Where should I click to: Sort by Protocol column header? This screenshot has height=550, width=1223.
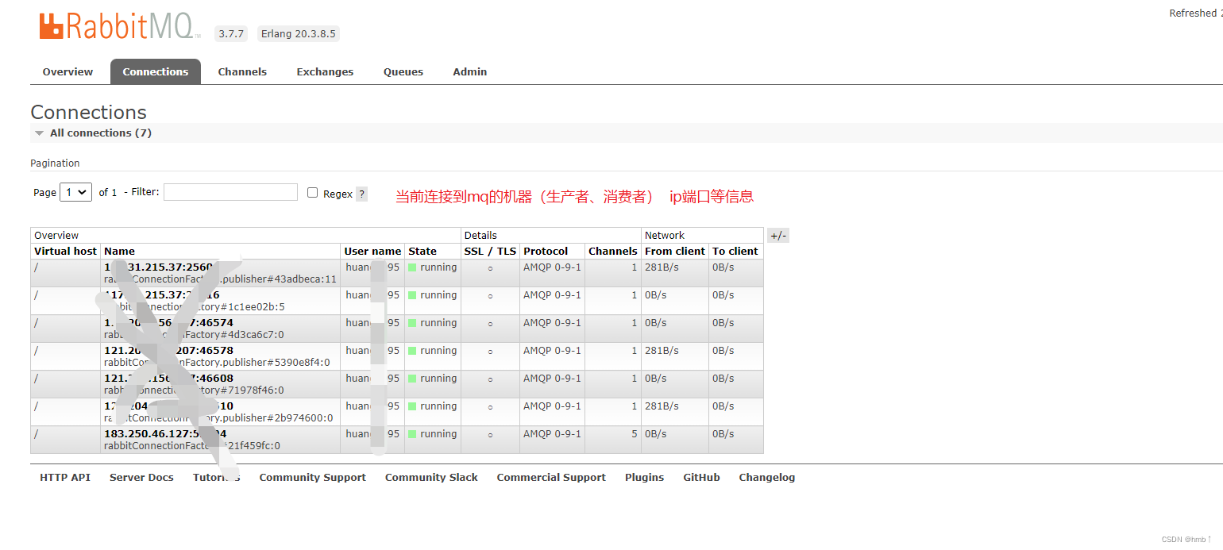(546, 251)
